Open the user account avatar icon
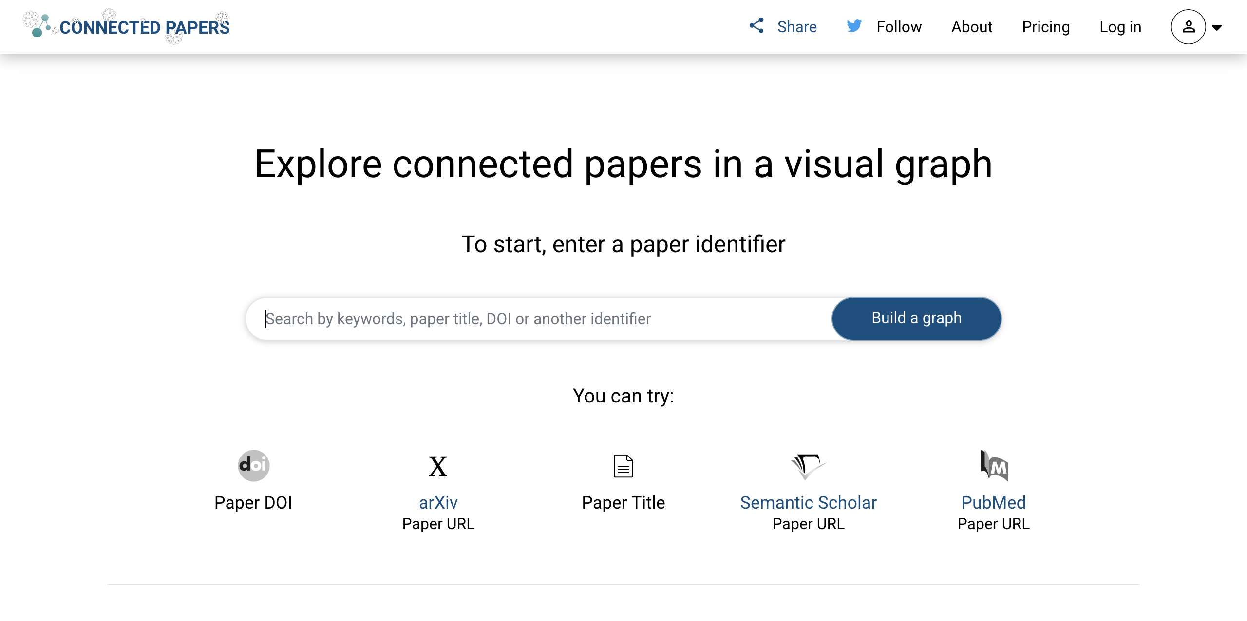This screenshot has width=1247, height=621. point(1190,27)
